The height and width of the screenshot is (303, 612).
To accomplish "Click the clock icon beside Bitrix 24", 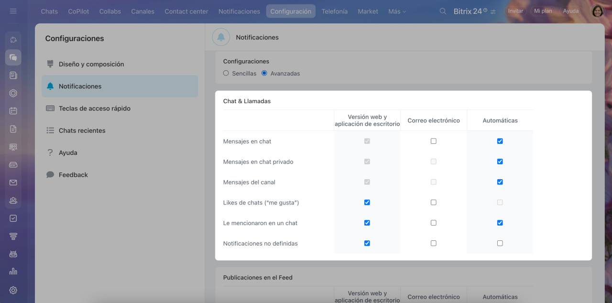I will tap(485, 10).
